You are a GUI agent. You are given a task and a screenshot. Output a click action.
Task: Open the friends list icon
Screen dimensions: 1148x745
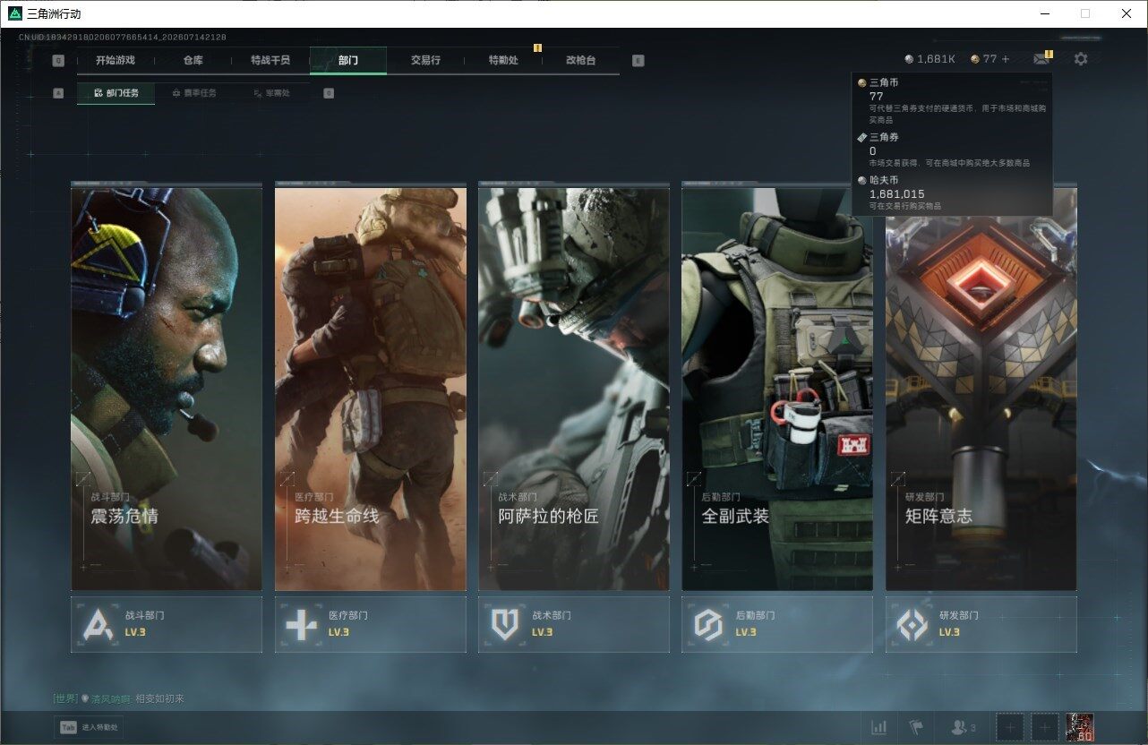click(x=963, y=727)
